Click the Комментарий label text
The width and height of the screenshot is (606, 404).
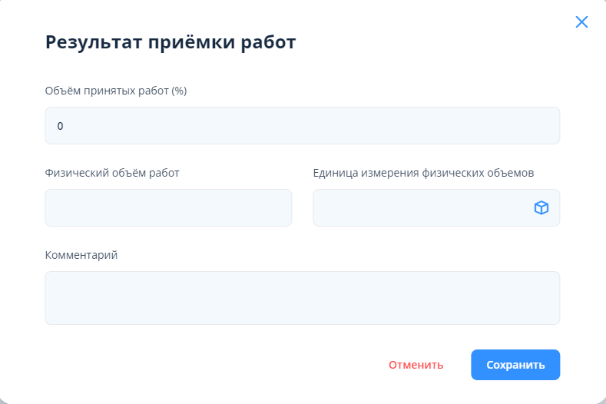point(81,255)
